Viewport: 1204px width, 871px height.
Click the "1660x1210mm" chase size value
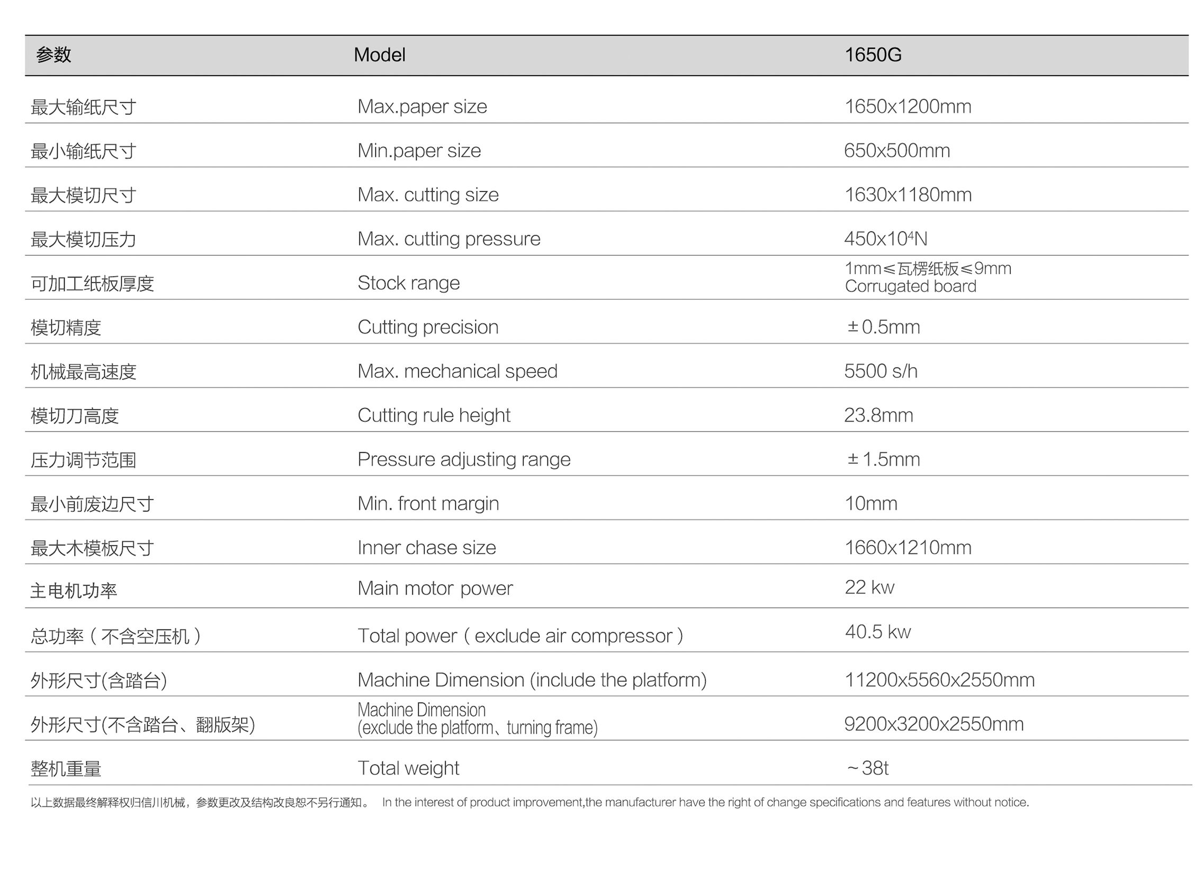[x=908, y=547]
